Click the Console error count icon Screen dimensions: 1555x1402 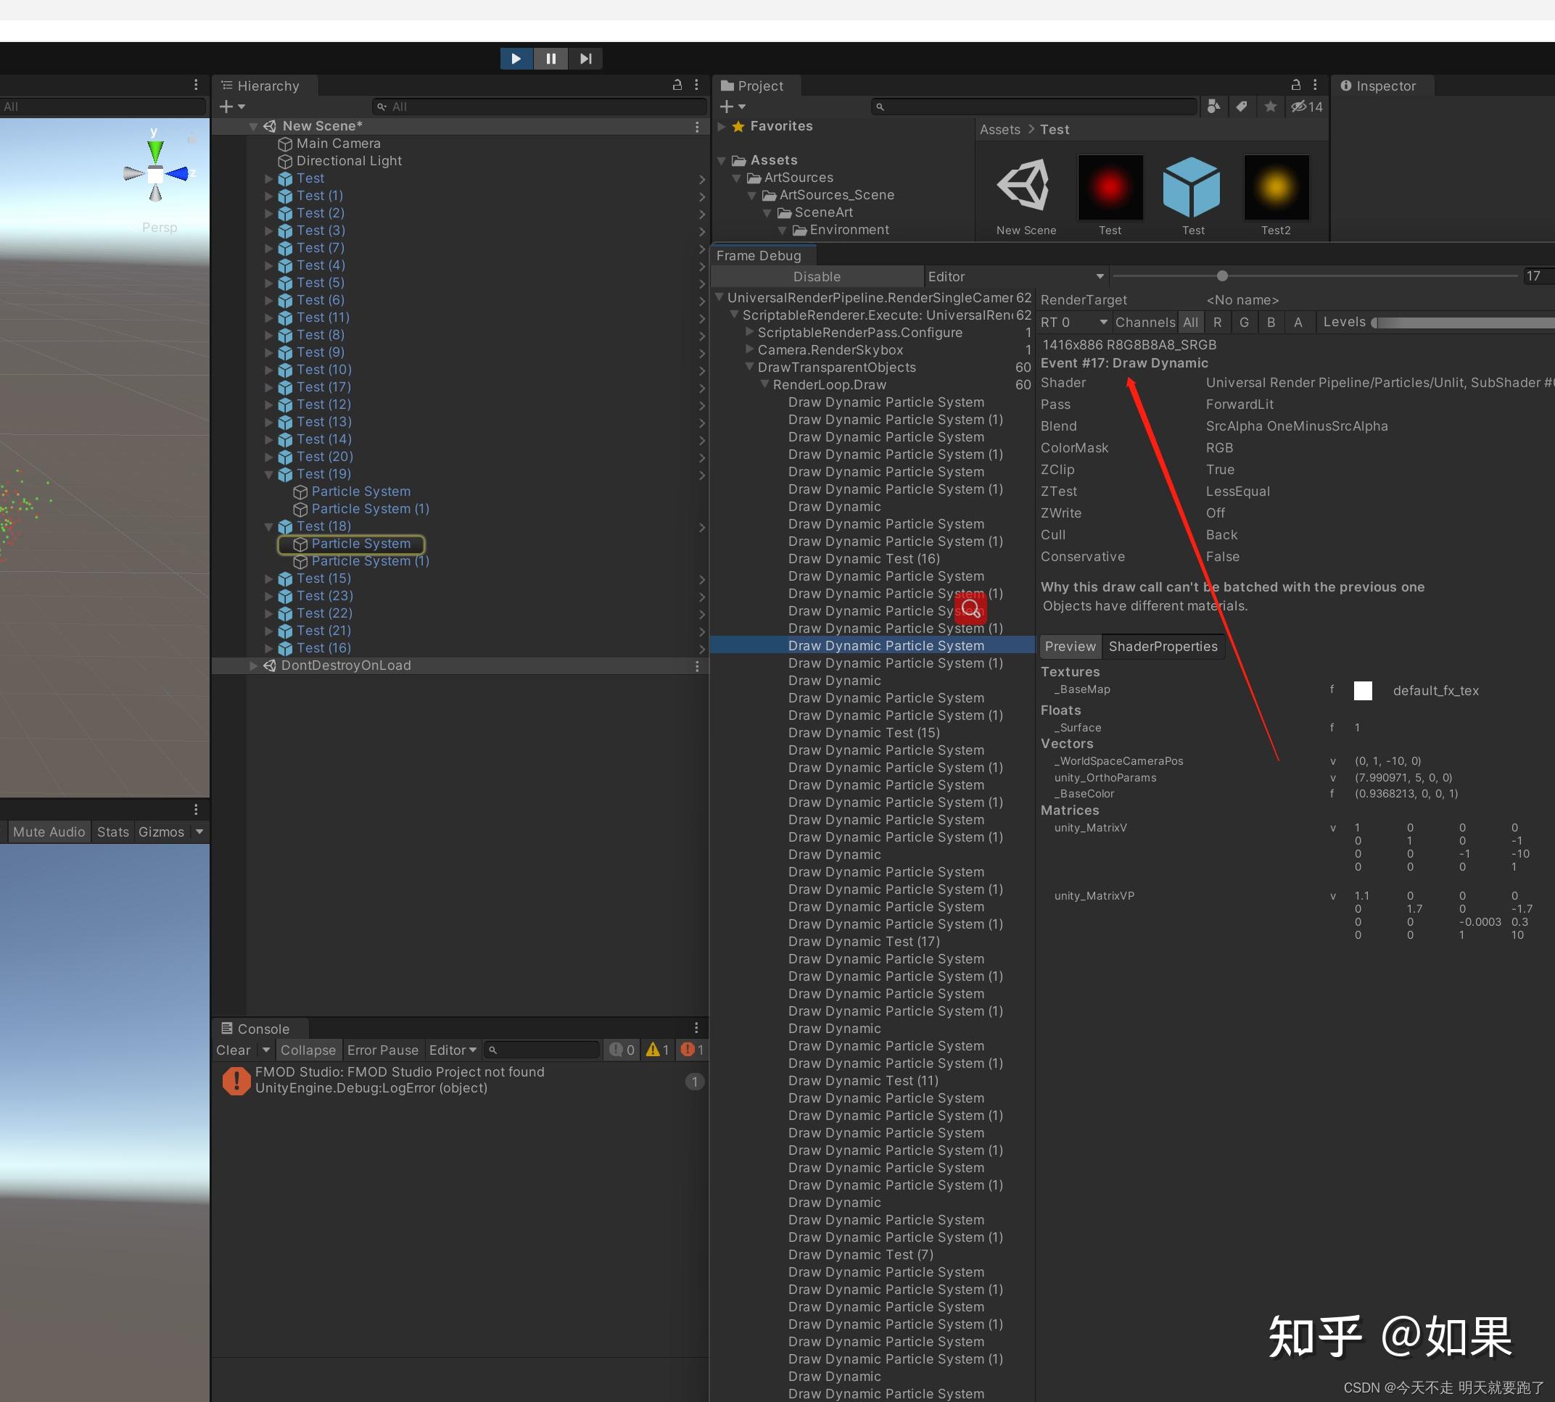692,1050
